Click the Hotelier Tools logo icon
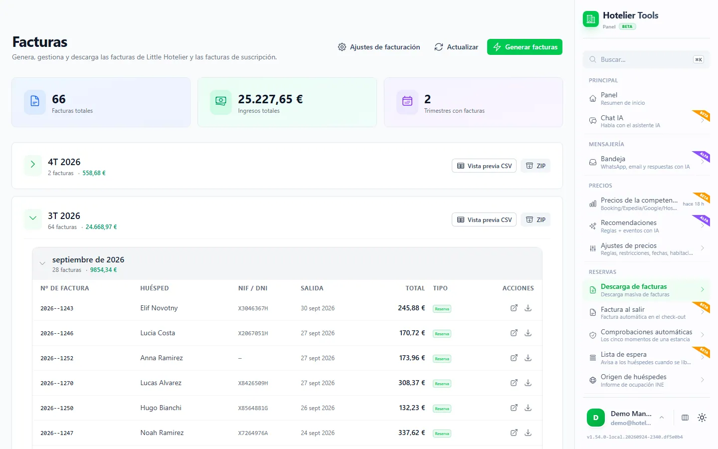Image resolution: width=718 pixels, height=449 pixels. [x=591, y=19]
